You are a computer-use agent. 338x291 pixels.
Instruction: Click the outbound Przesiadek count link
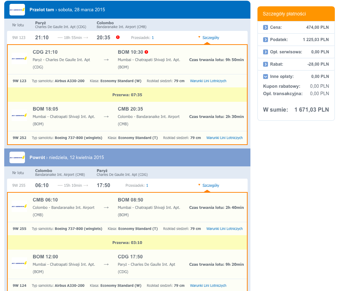click(153, 38)
